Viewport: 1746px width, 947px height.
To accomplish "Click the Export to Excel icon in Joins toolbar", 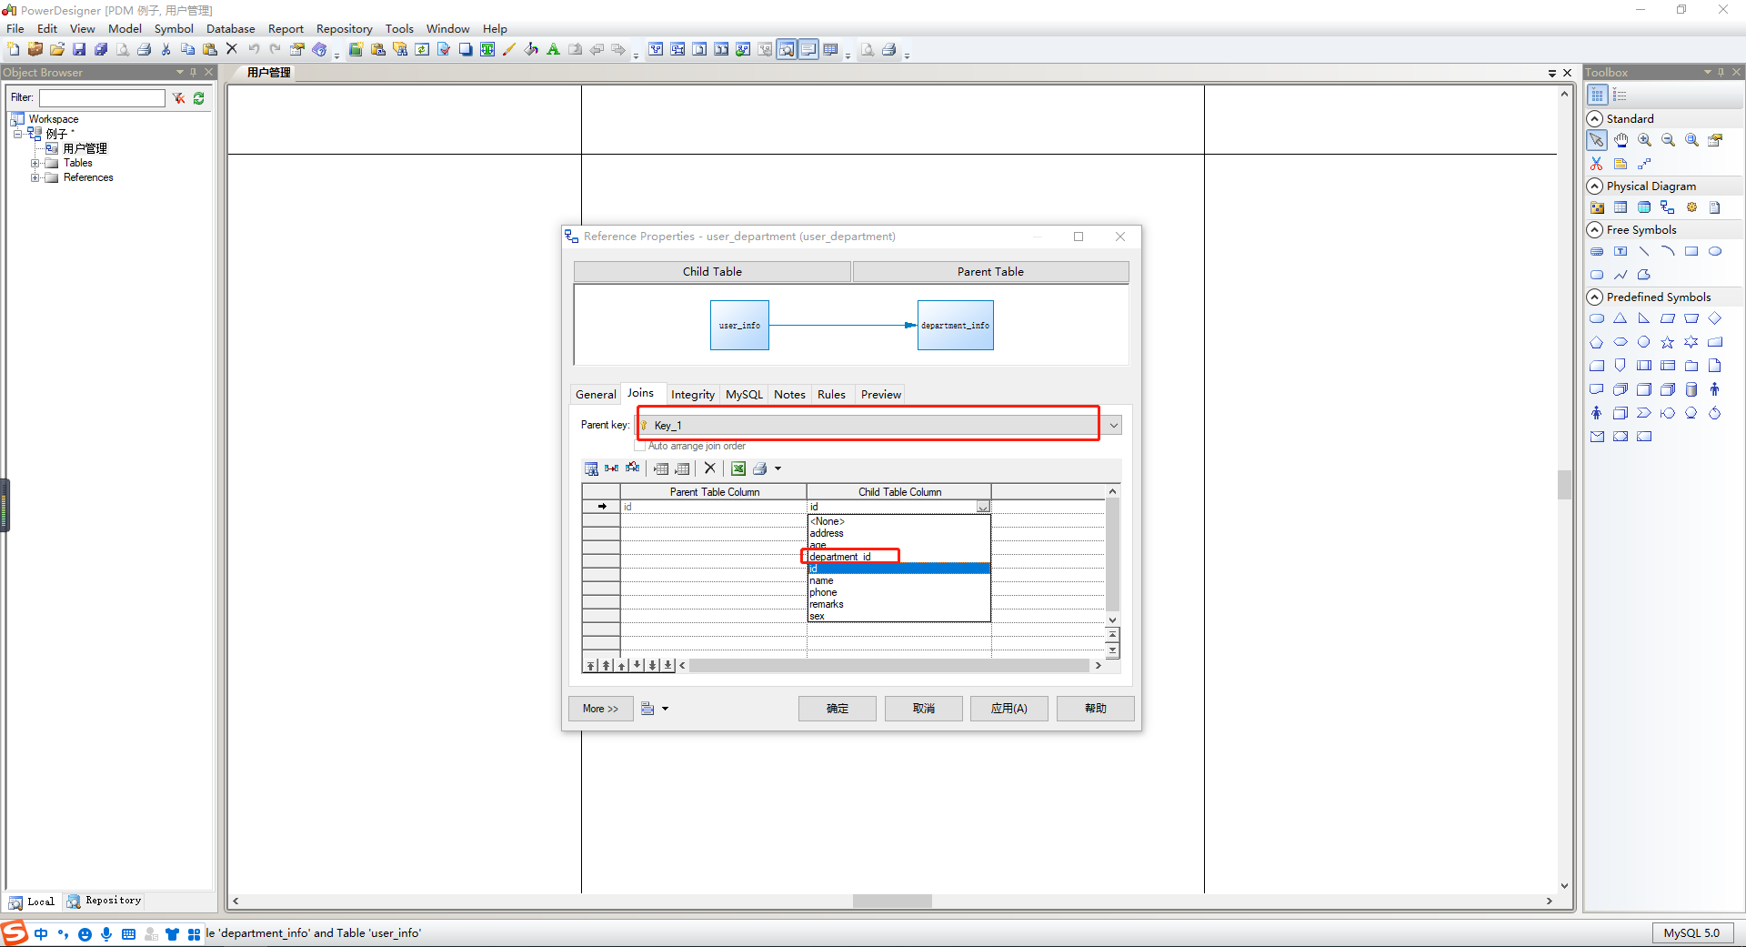I will (x=738, y=468).
